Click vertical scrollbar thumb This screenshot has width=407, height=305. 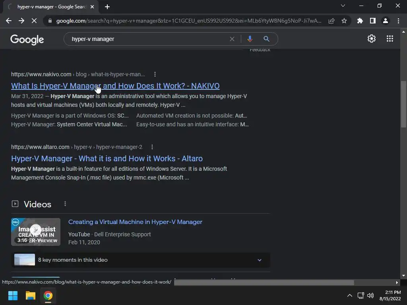403,104
